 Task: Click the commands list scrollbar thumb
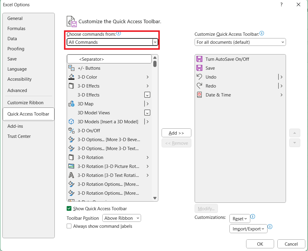155,64
